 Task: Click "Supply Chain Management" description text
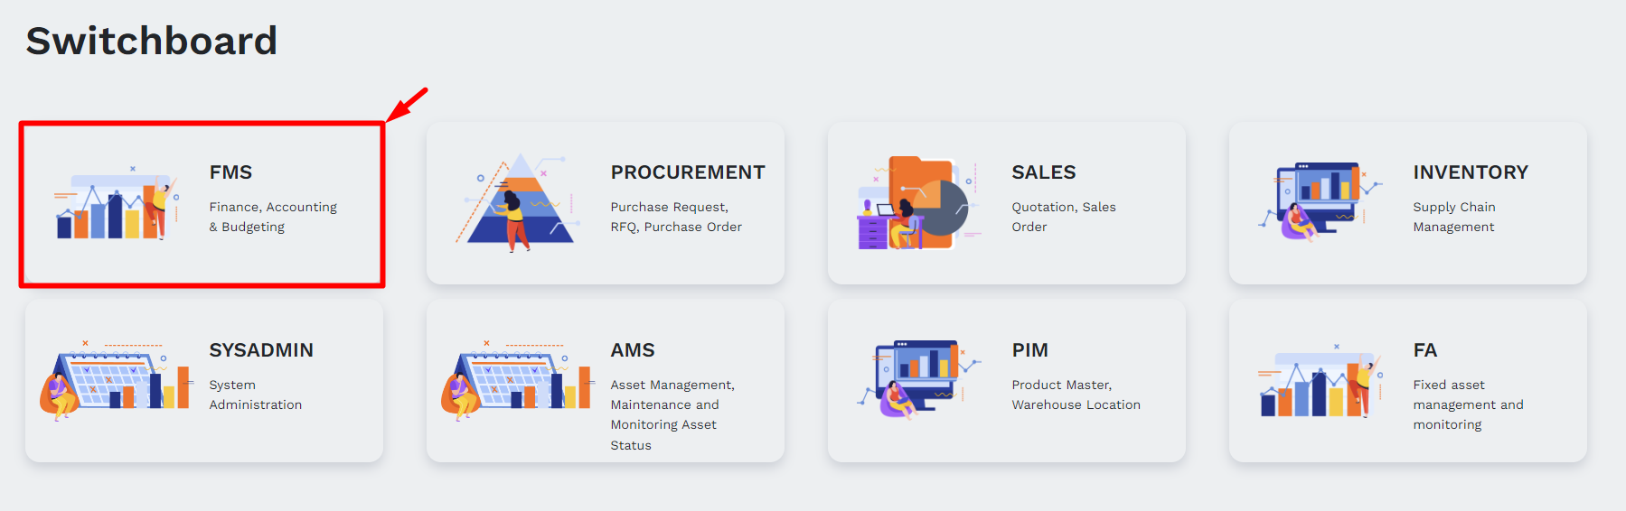tap(1453, 217)
